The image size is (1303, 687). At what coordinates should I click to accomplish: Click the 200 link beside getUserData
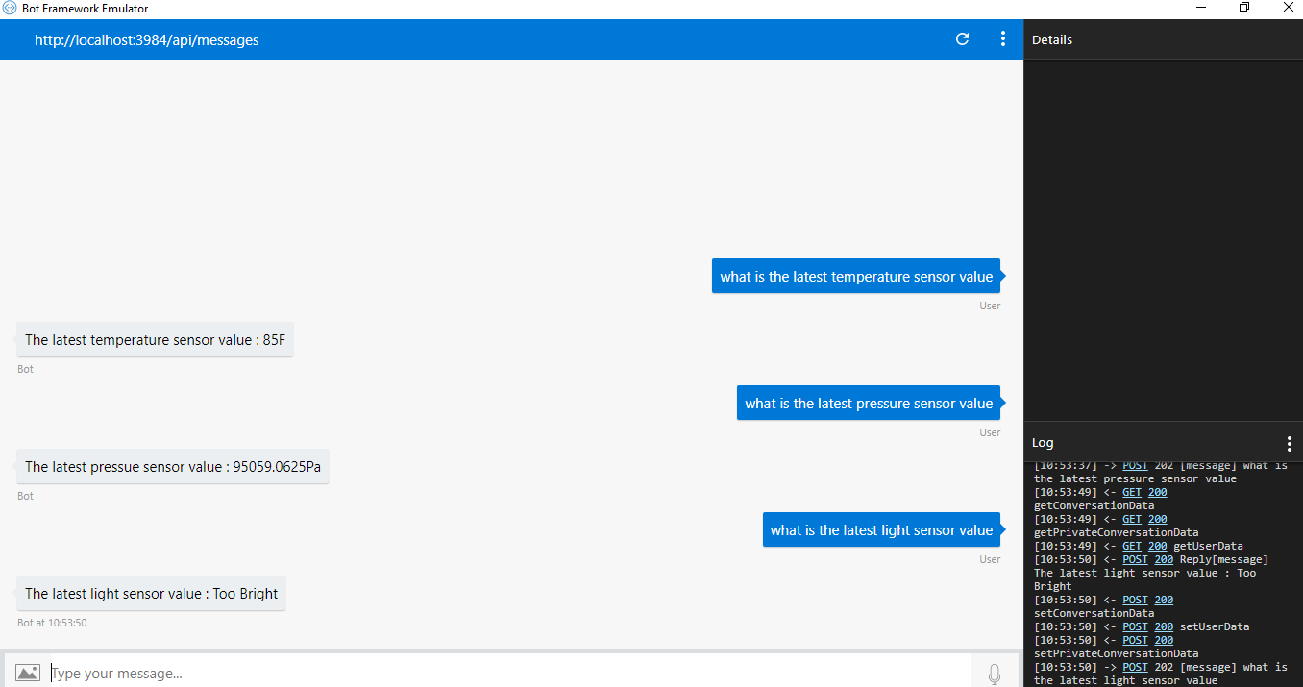click(x=1157, y=547)
